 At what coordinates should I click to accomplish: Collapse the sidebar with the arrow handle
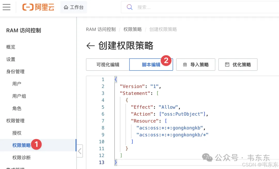point(80,151)
